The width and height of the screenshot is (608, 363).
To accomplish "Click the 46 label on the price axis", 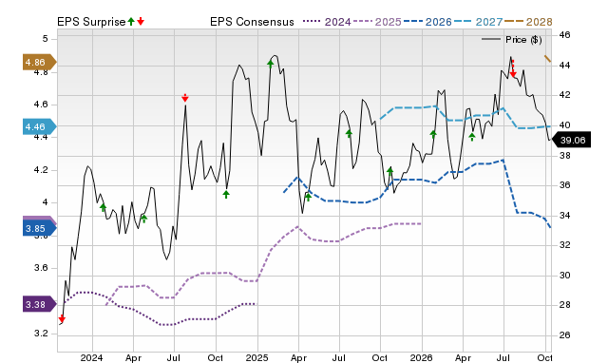I will 564,35.
